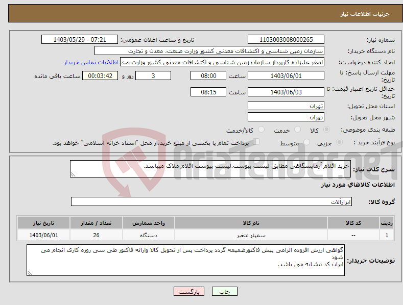Click the response deadline date 1403/06/01 field

click(x=286, y=75)
